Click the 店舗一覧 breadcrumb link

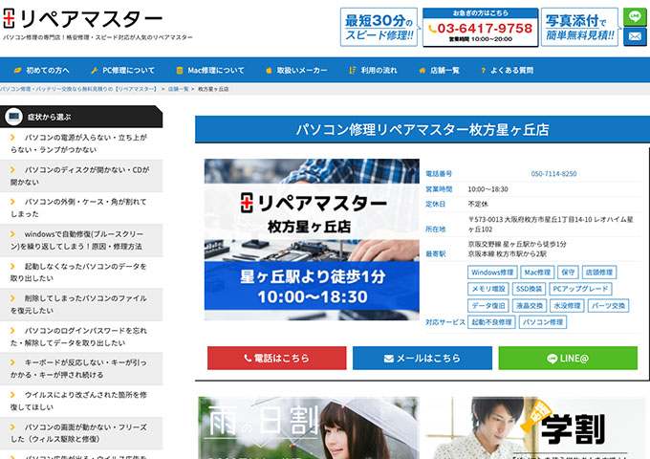[x=178, y=89]
